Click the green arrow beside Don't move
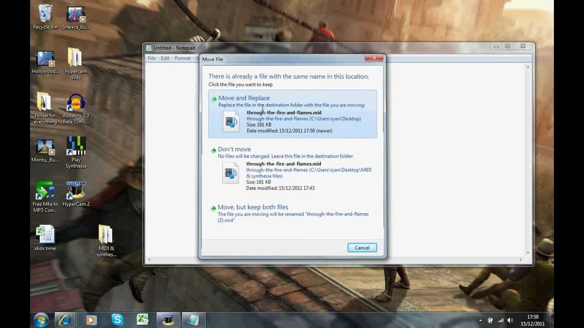 [x=214, y=150]
